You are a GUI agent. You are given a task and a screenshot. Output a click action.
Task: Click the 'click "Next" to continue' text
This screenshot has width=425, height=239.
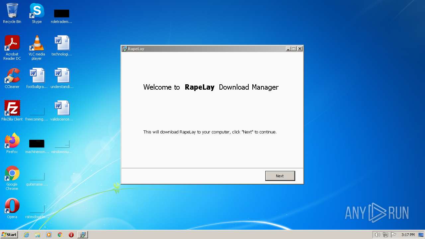[254, 132]
